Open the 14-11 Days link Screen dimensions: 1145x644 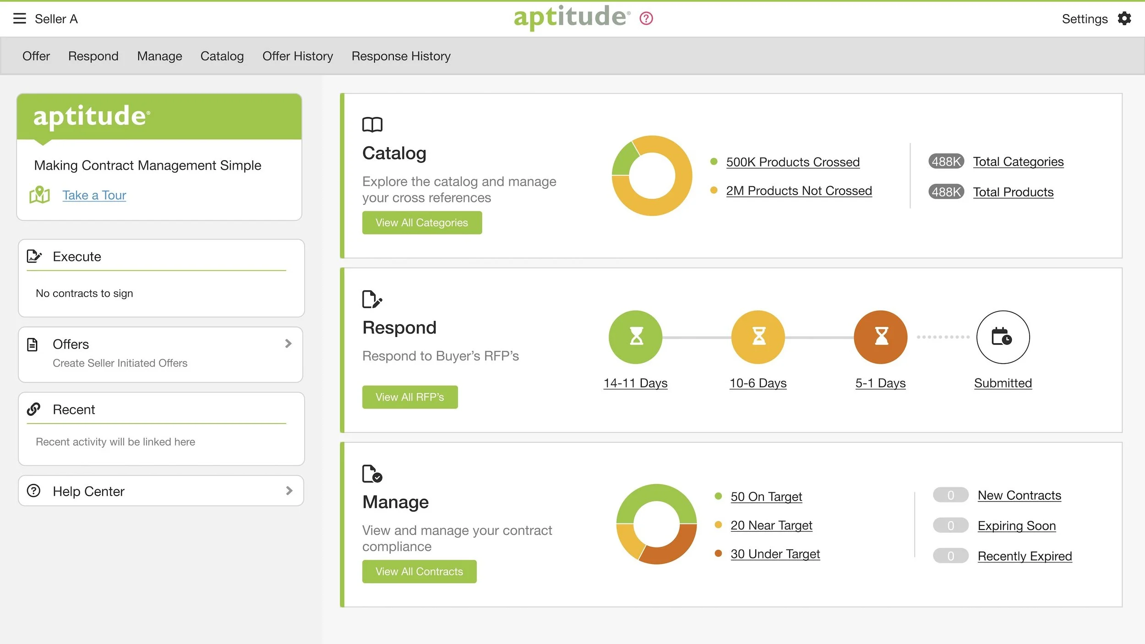(635, 383)
